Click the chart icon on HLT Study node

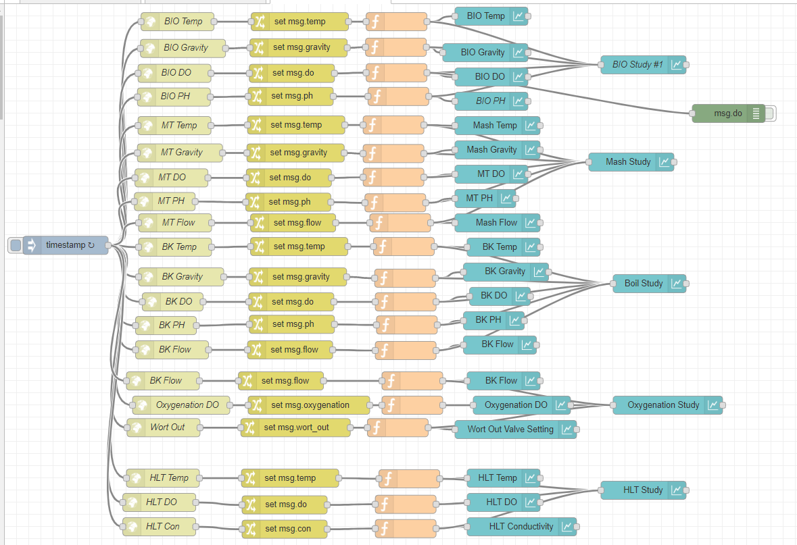tap(677, 490)
